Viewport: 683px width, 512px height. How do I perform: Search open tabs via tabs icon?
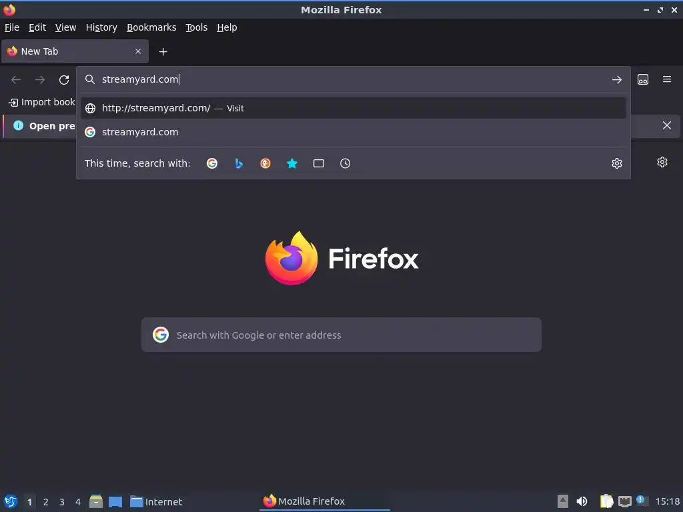[319, 163]
